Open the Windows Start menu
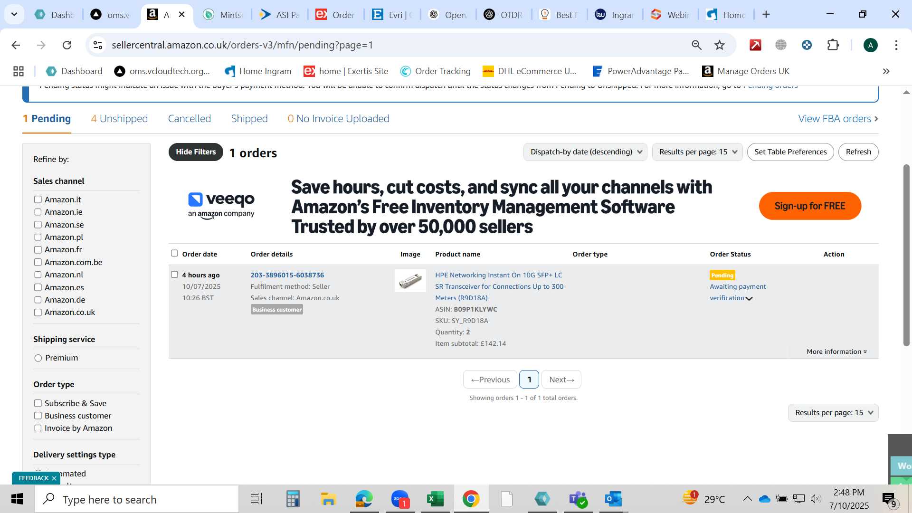 click(x=17, y=499)
